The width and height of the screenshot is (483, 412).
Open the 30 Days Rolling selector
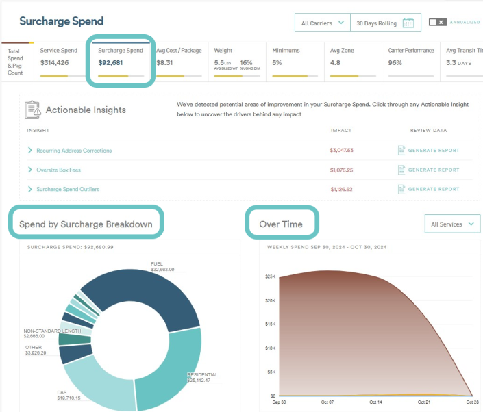[386, 23]
